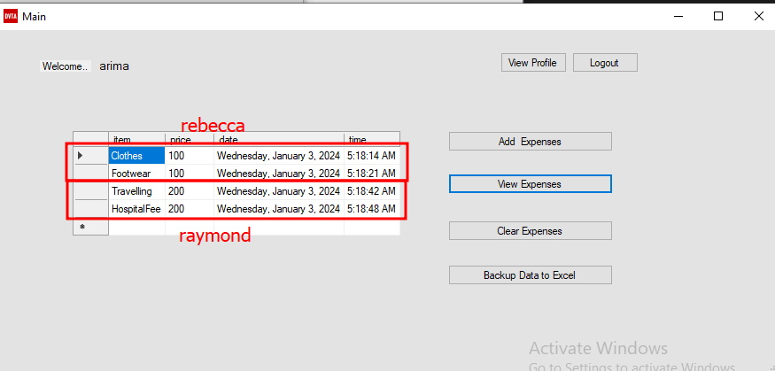
Task: Click the 5:18:42 AM time cell
Action: coord(372,190)
